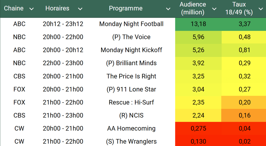This screenshot has width=266, height=146.
Task: Expand the Audience (million) column dropdown
Action: point(214,9)
